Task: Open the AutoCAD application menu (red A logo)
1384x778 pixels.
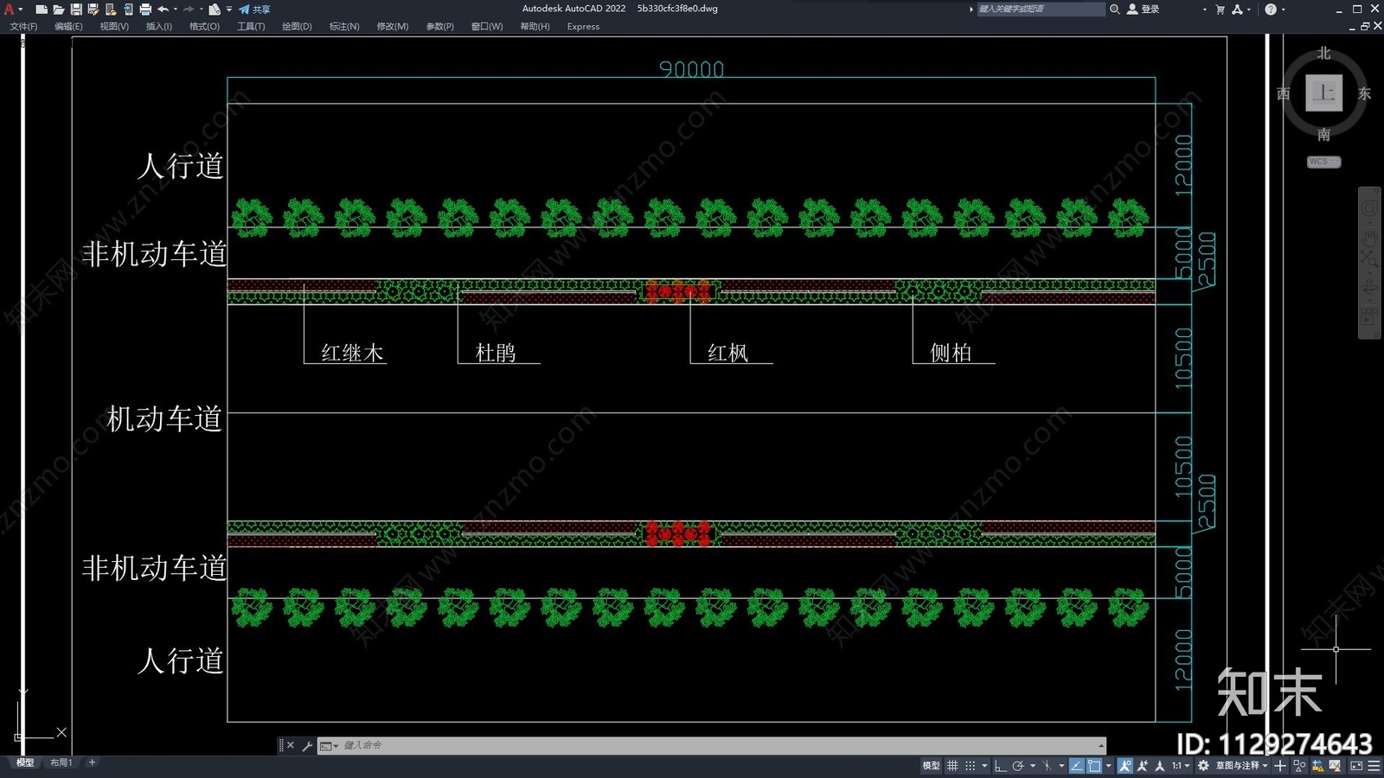Action: 10,10
